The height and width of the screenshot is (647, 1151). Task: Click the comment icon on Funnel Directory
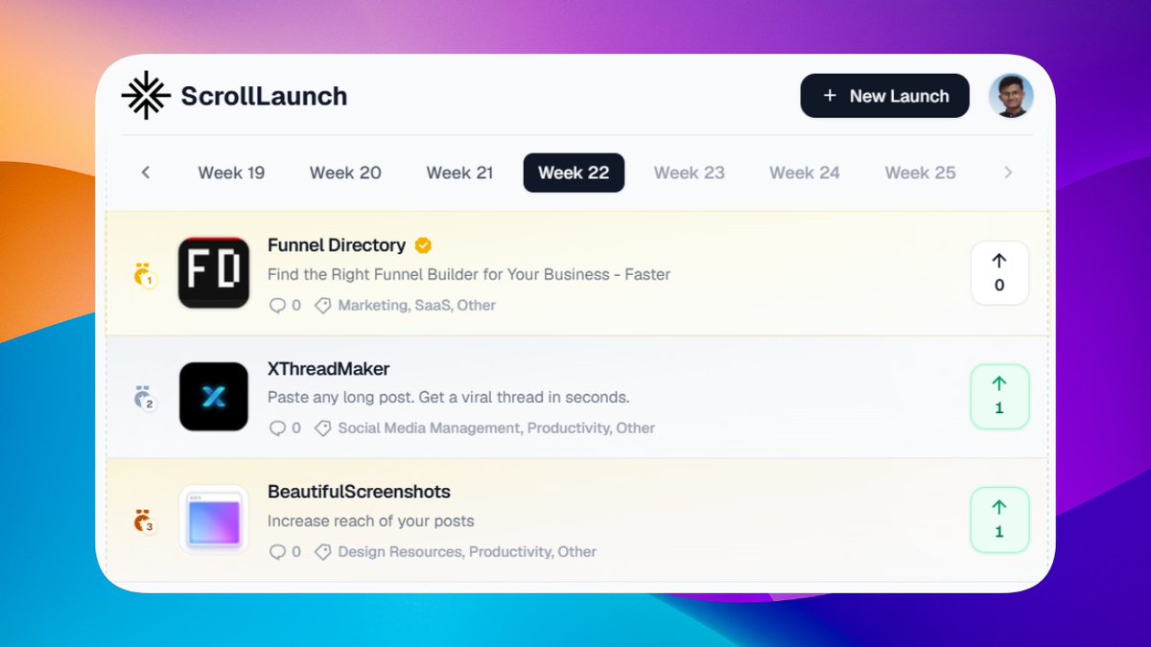tap(277, 305)
